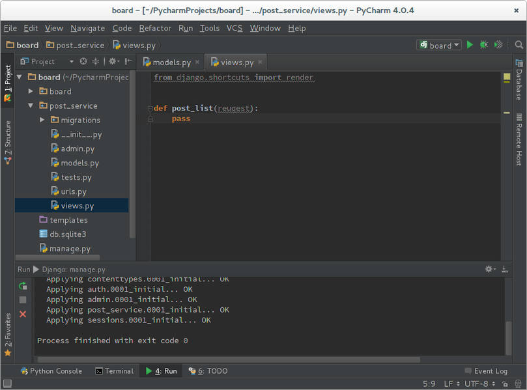The image size is (527, 390).
Task: Expand the migrations folder
Action: pos(42,120)
